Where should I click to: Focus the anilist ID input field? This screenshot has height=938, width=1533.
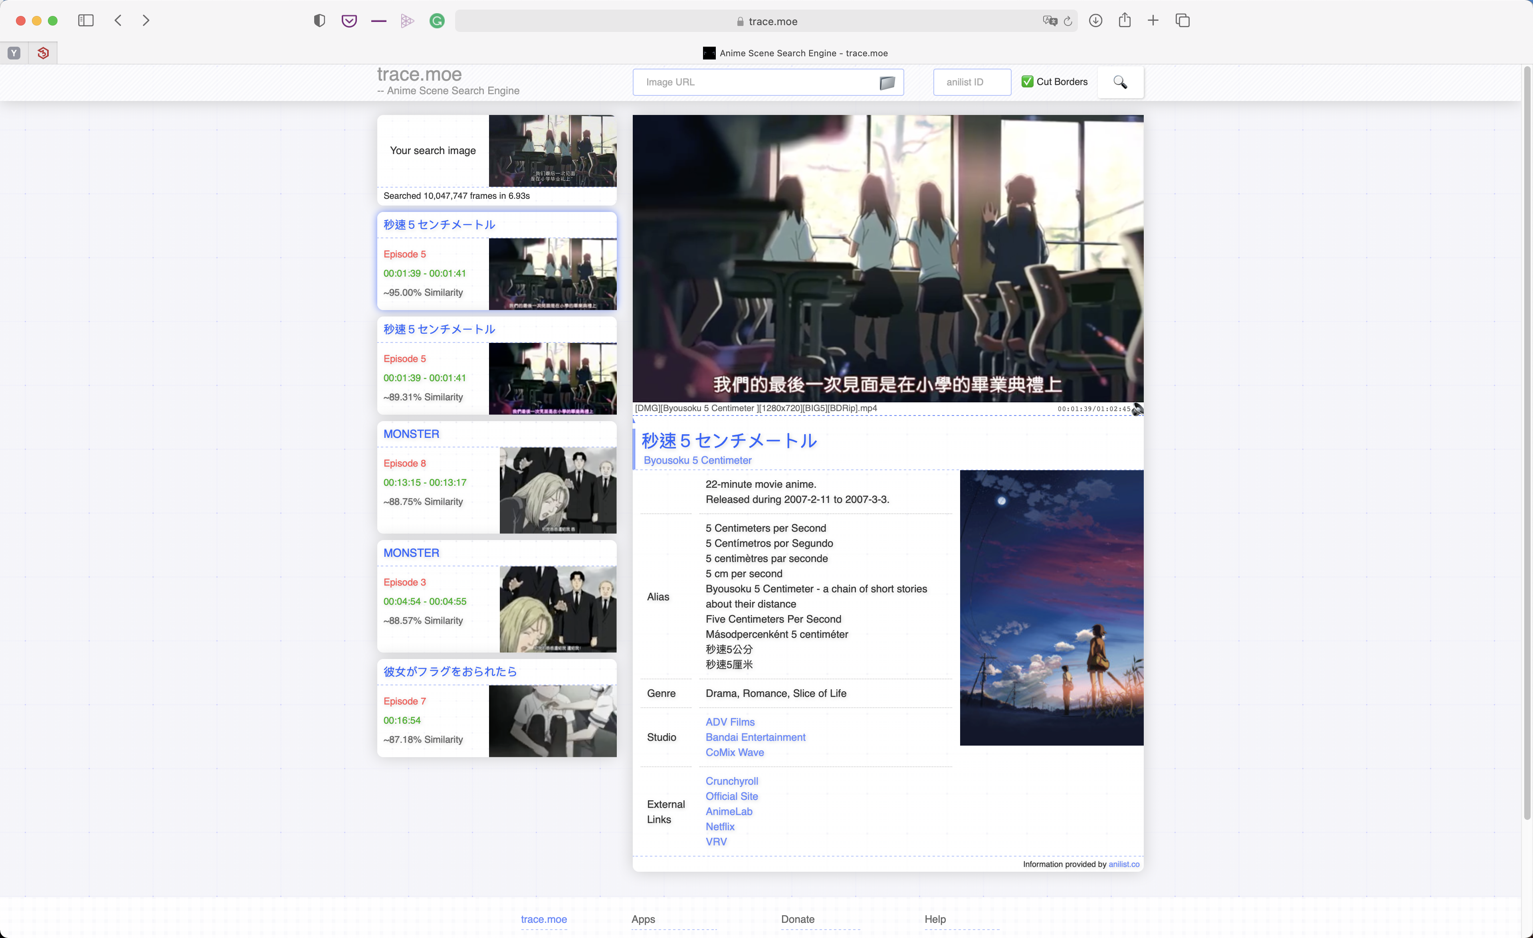click(x=972, y=82)
